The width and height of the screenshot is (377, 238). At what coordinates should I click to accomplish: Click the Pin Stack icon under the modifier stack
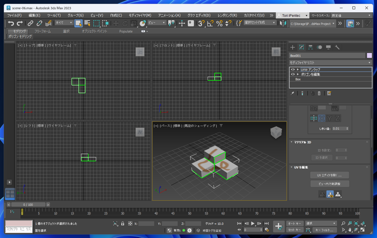(293, 93)
